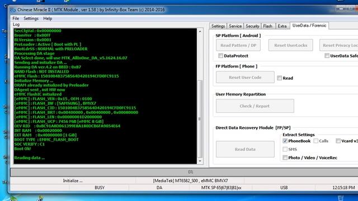Viewport: 358px width, 201px height.
Task: Click the 'Reading data ...' log line
Action: coord(30,157)
